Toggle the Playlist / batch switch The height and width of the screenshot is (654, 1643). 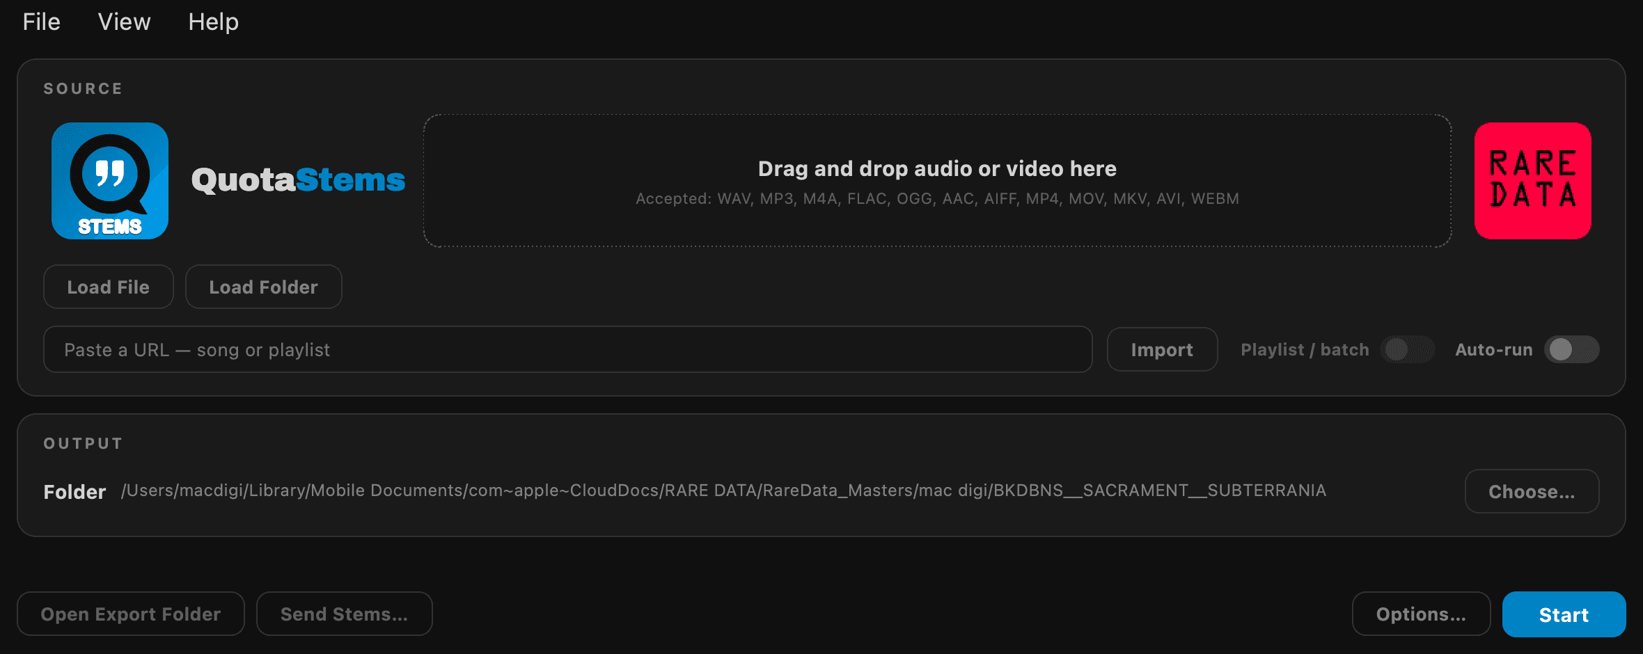1407,349
